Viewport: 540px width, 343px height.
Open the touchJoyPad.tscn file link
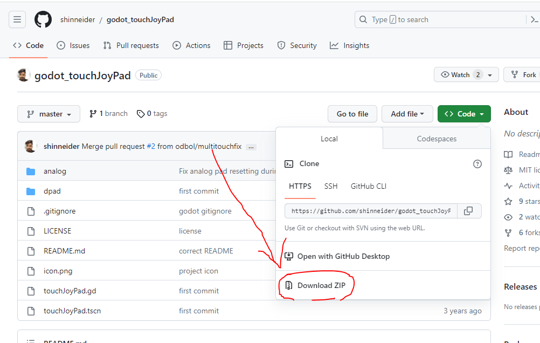click(x=72, y=311)
